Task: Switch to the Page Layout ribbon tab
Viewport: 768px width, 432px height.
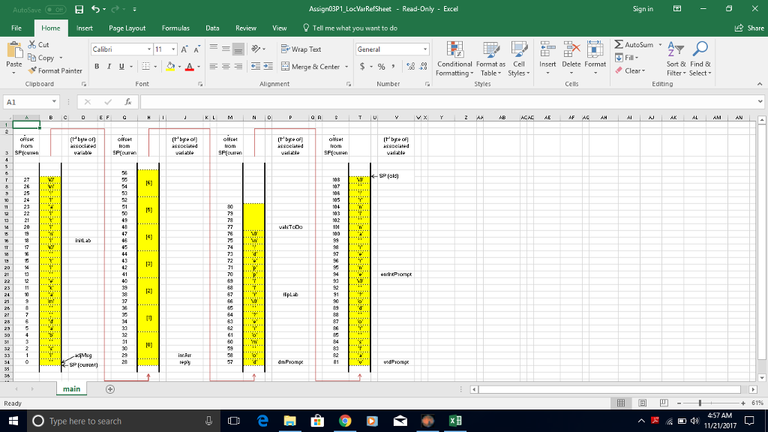Action: click(127, 28)
